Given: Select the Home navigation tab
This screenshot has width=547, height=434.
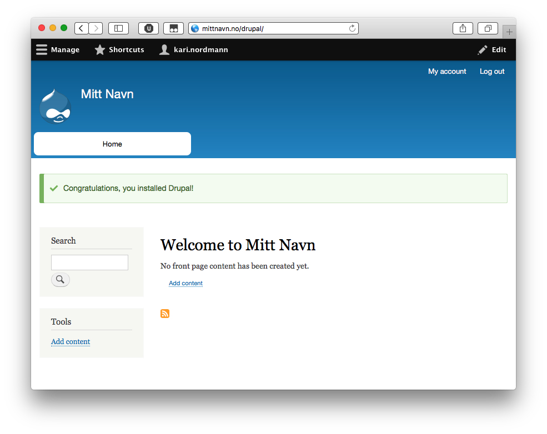Looking at the screenshot, I should coord(112,144).
